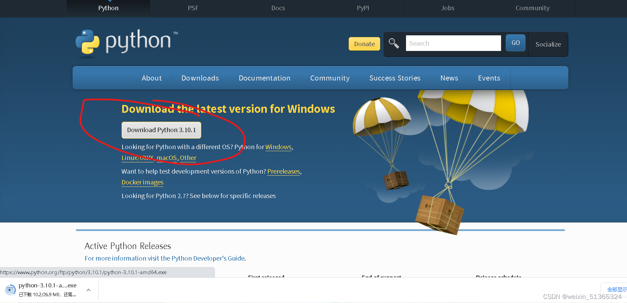The width and height of the screenshot is (627, 303).
Task: Click the GO search button
Action: (516, 43)
